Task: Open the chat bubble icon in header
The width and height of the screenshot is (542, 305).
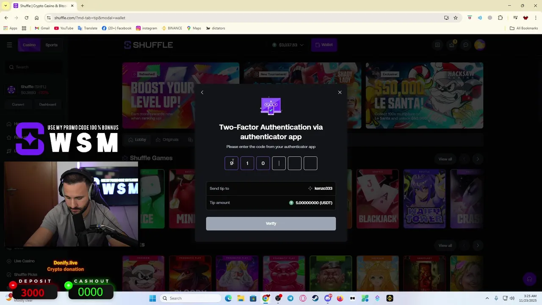Action: coord(466,45)
